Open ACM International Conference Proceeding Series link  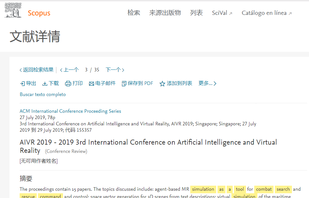point(70,111)
